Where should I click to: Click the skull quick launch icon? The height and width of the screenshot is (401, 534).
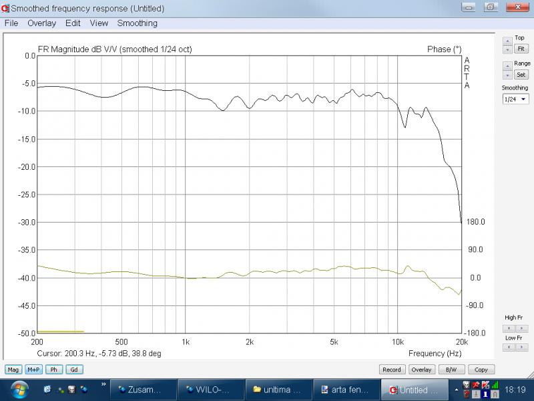[x=71, y=390]
